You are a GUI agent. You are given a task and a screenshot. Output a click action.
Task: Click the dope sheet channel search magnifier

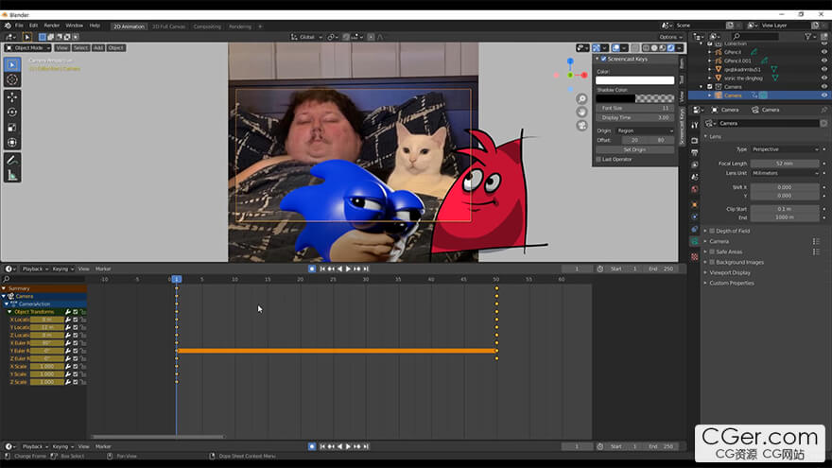pos(7,279)
